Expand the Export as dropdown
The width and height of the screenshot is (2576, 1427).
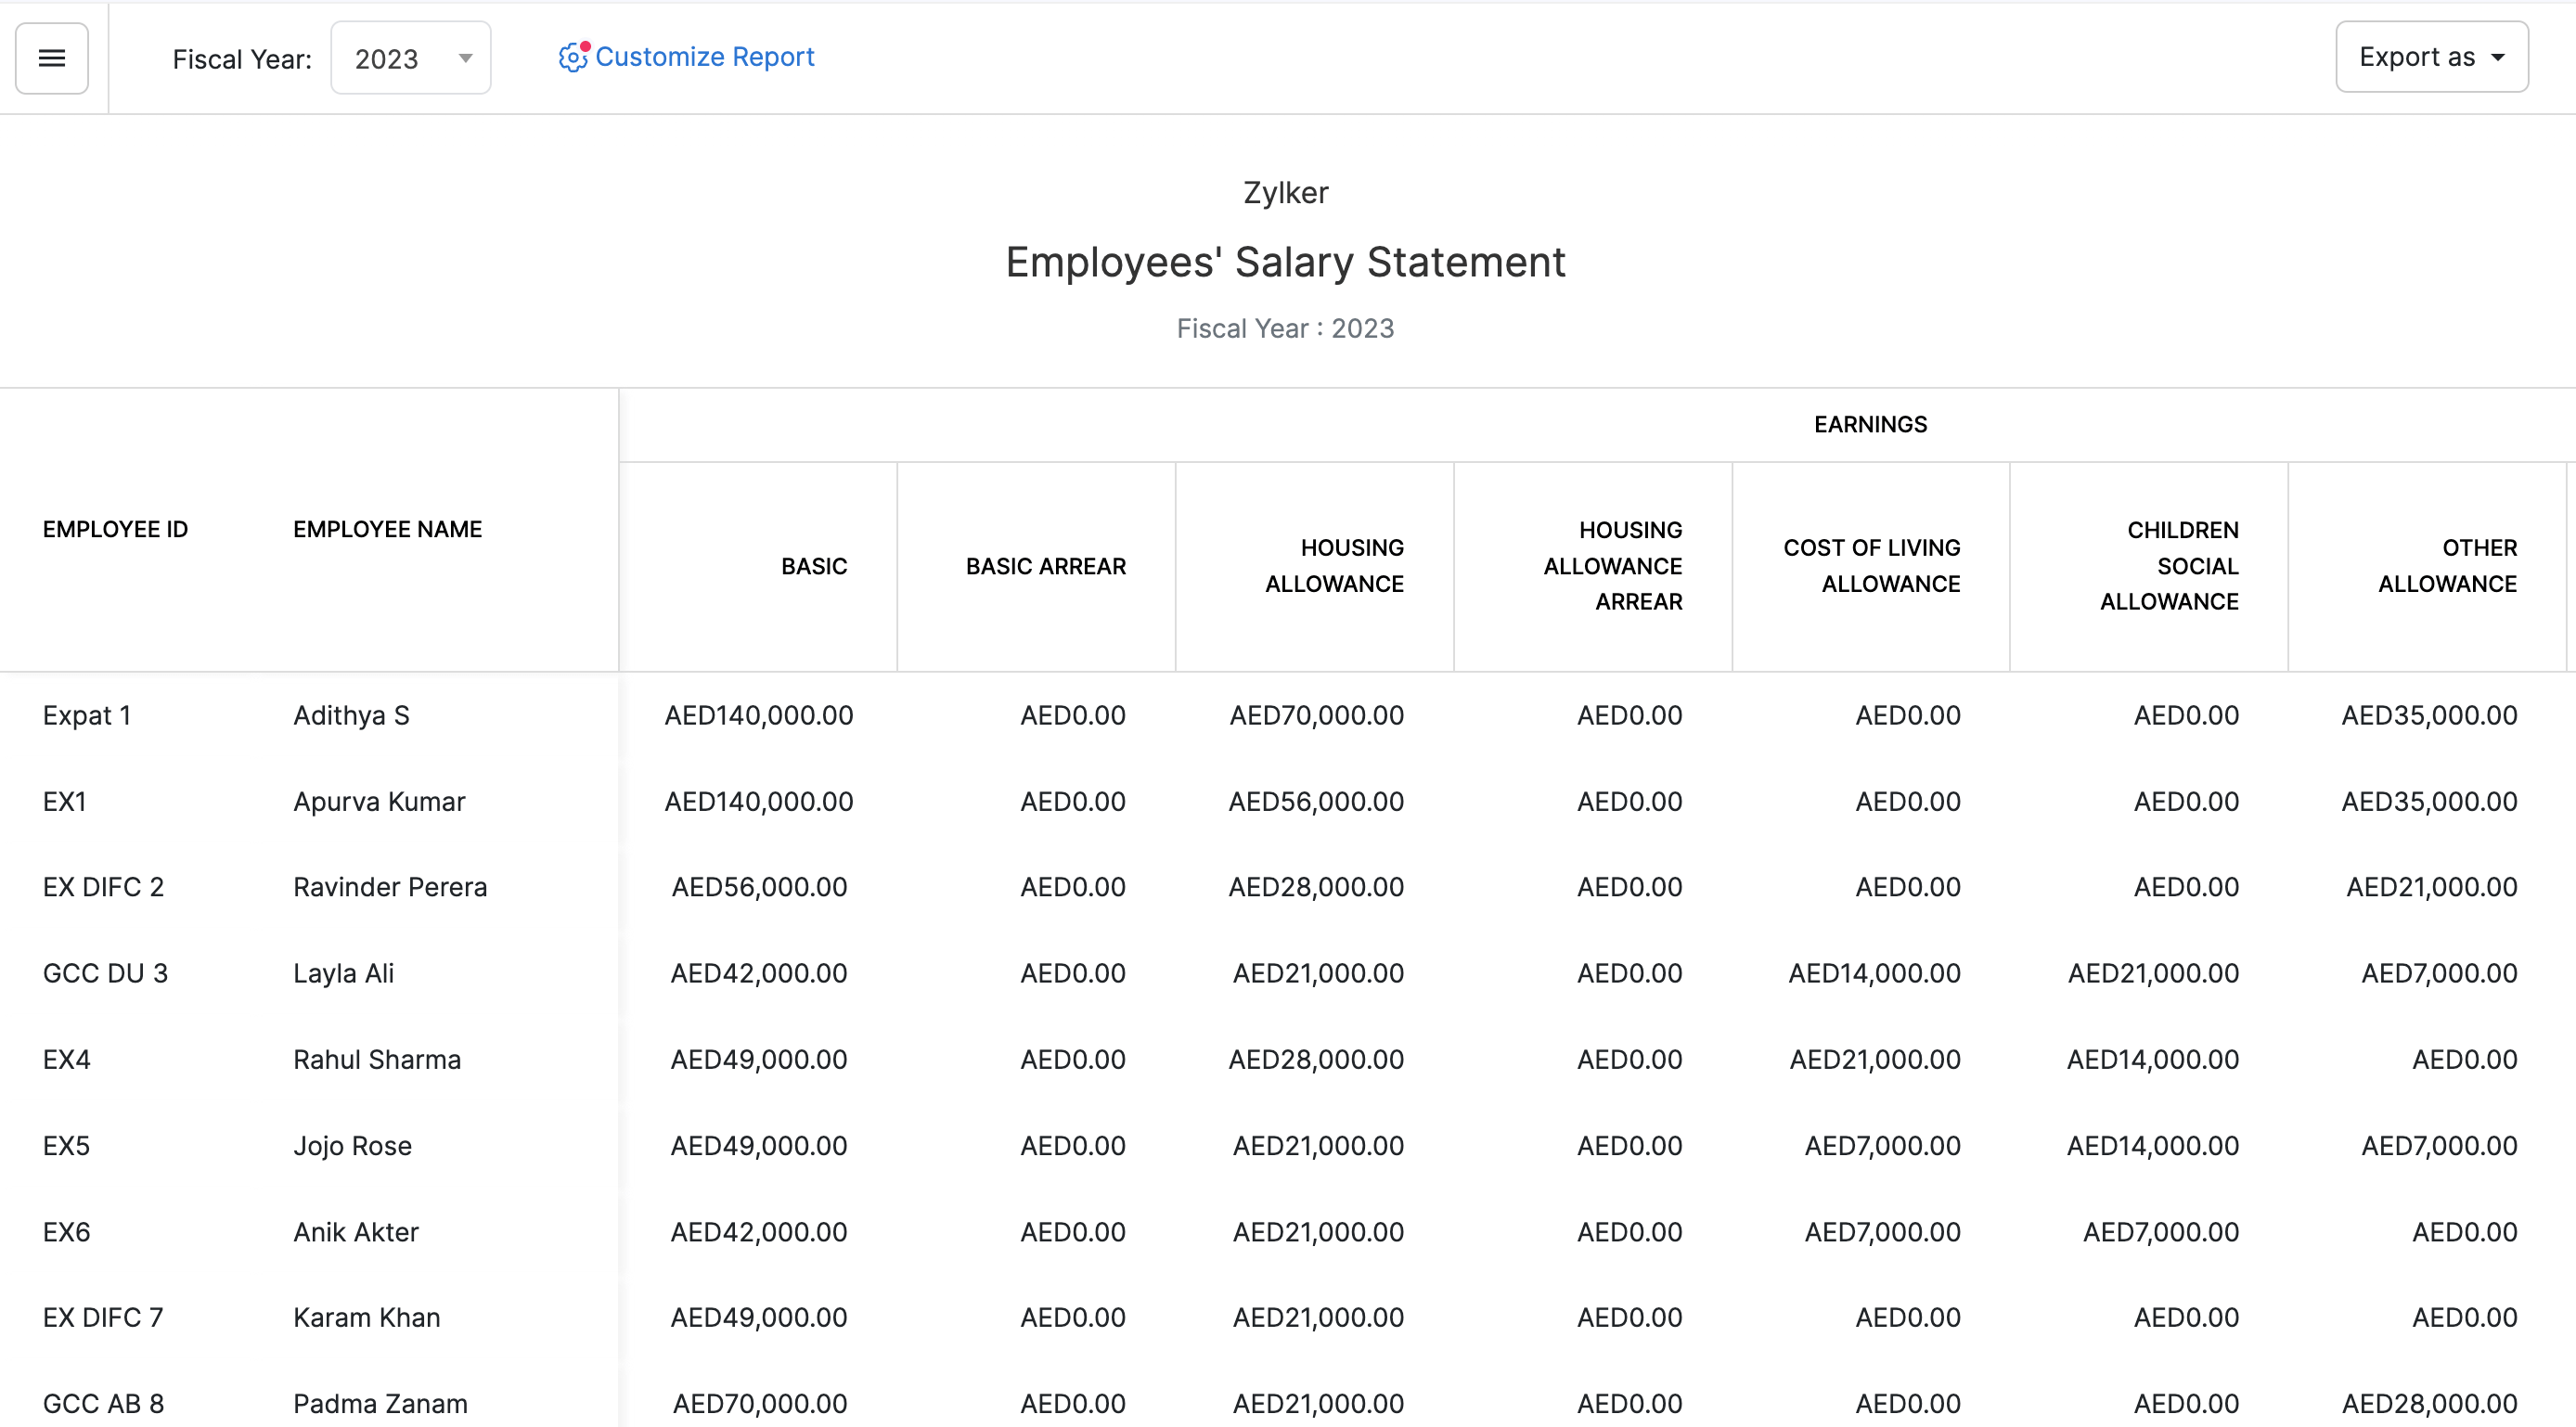click(2430, 57)
